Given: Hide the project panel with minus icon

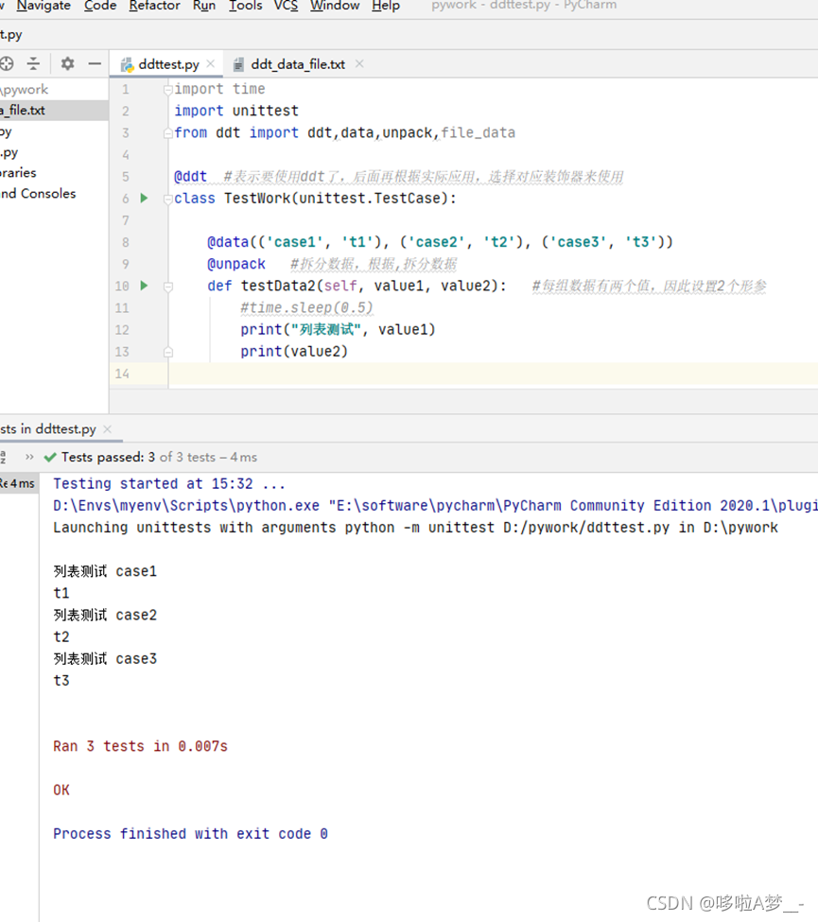Looking at the screenshot, I should (x=95, y=63).
